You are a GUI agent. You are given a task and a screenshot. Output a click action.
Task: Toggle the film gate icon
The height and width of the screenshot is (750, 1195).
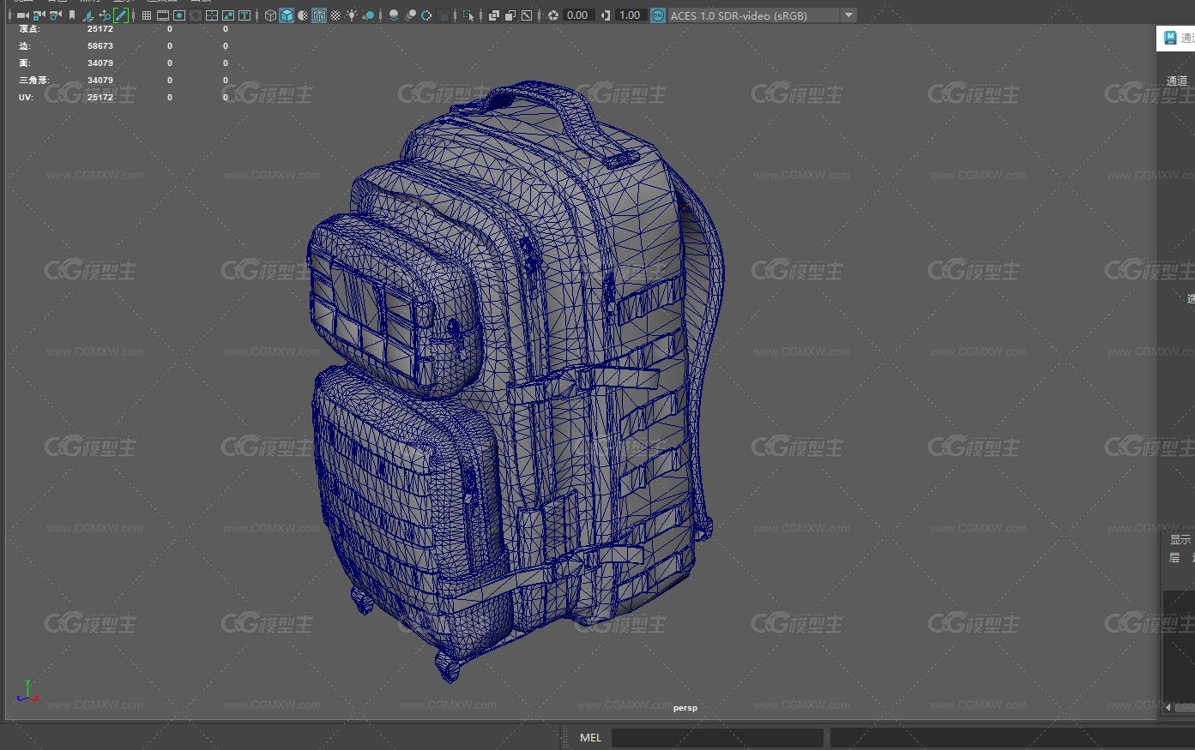tap(162, 15)
